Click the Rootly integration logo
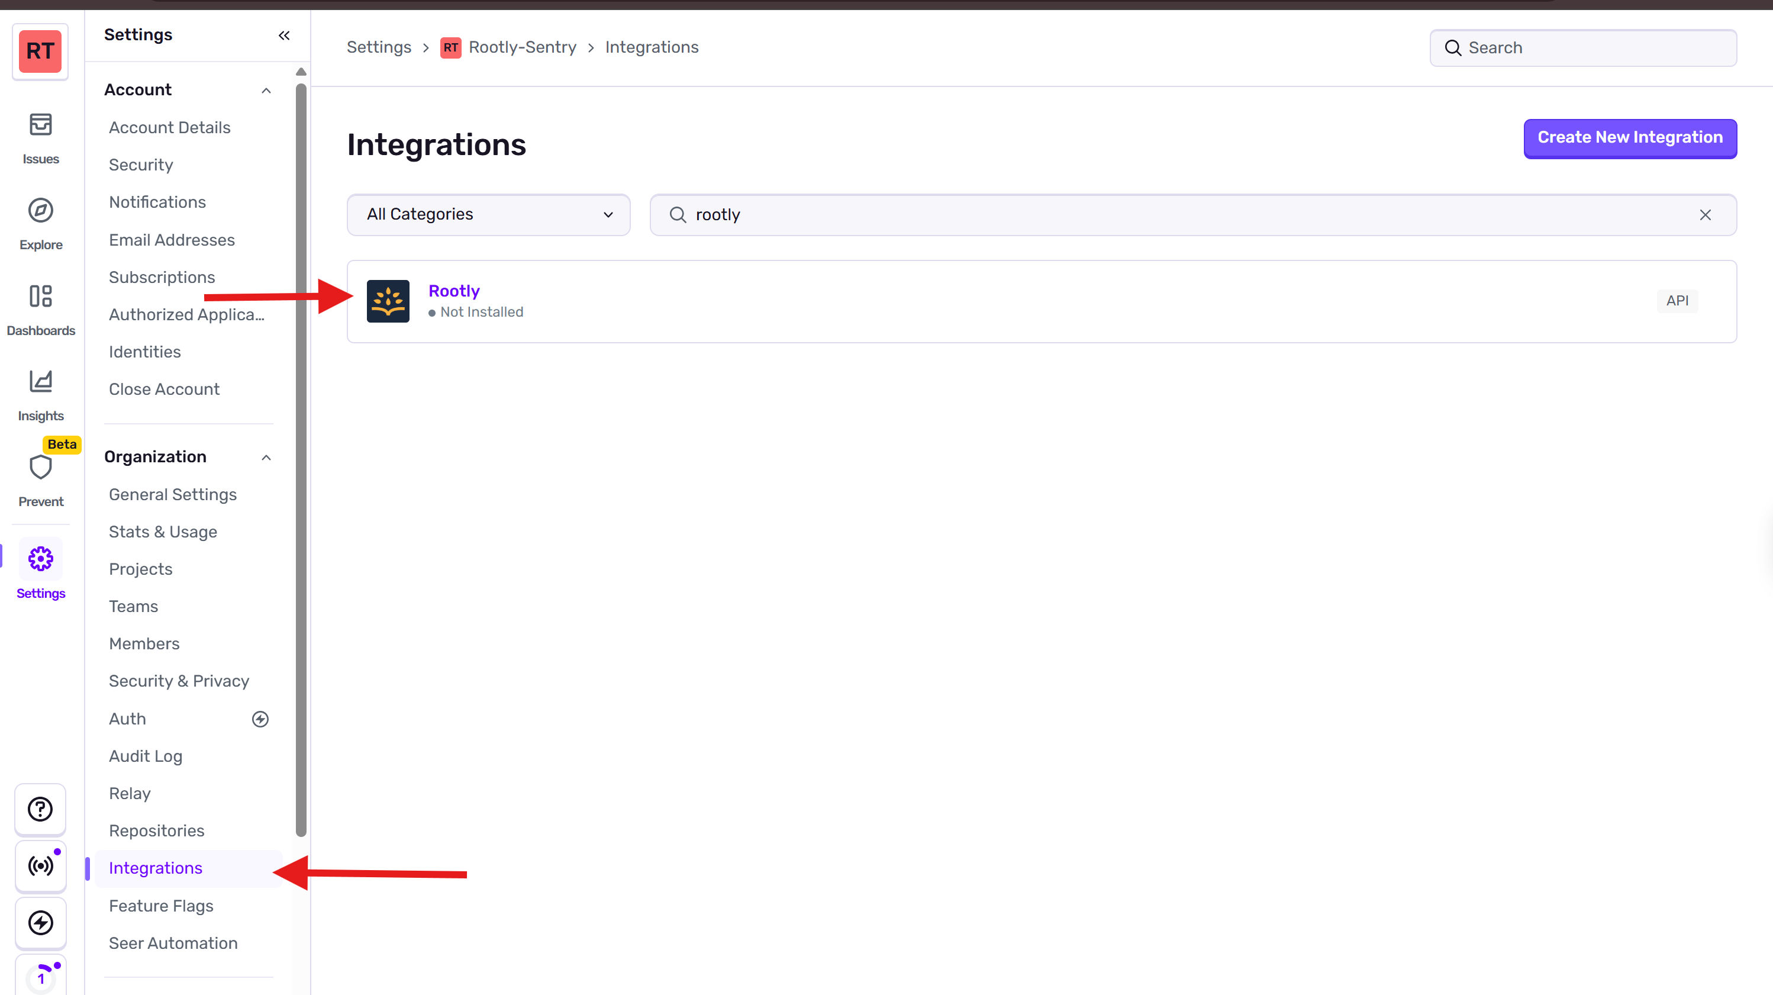Screen dimensions: 1773x995 tap(388, 301)
